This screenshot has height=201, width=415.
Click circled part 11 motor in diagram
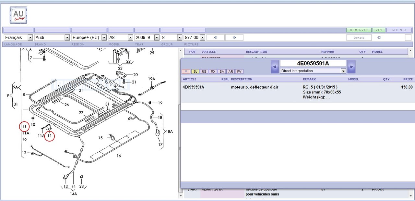(50, 136)
